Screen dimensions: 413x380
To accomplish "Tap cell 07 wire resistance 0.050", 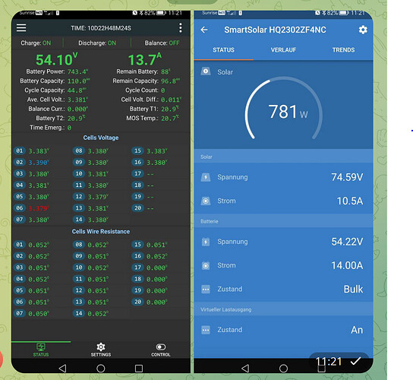I will click(39, 314).
